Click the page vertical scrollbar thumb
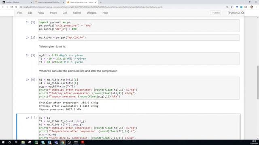The width and height of the screenshot is (259, 145). pos(258,82)
